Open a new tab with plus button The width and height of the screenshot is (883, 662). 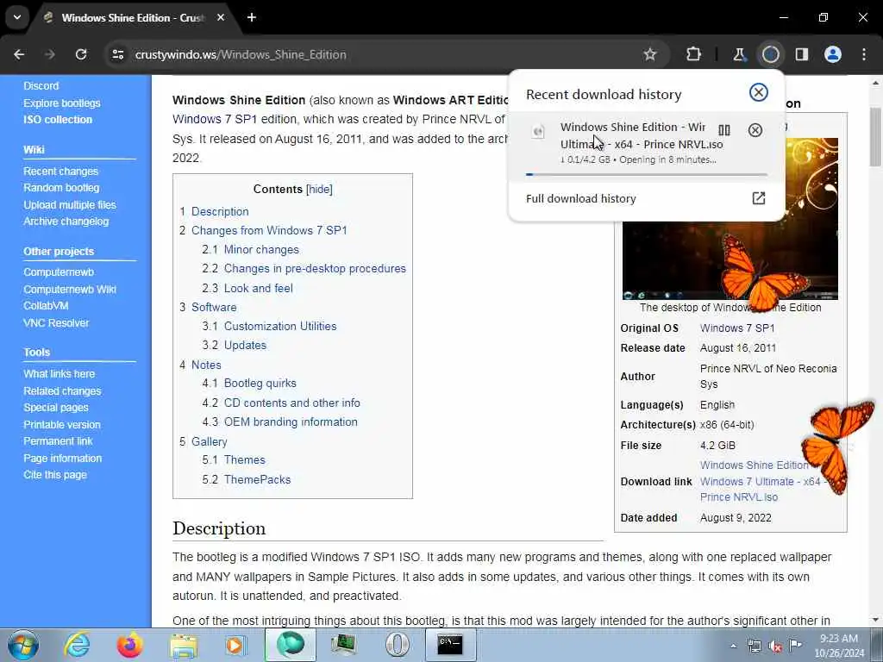coord(252,17)
